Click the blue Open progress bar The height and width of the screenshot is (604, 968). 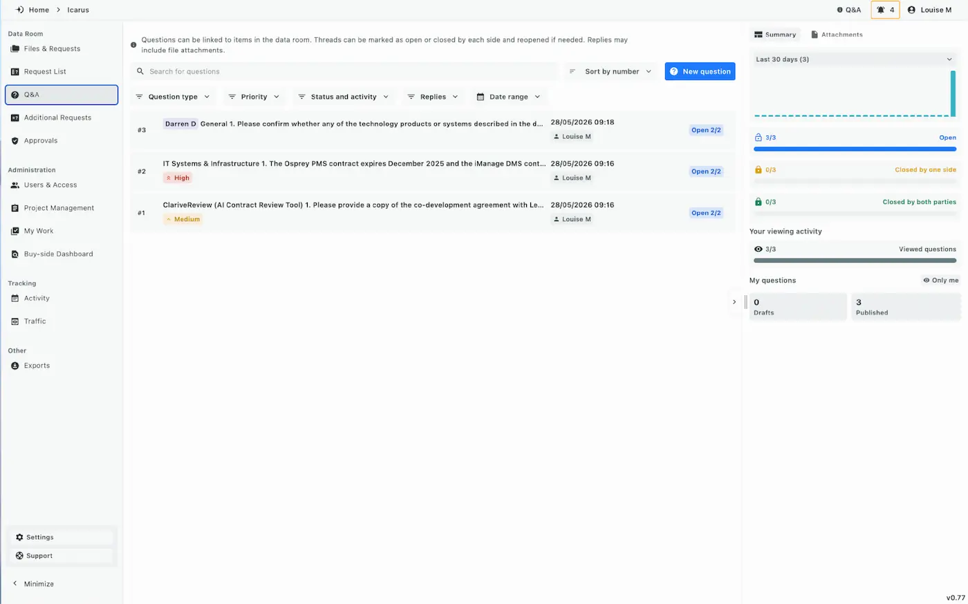click(x=855, y=149)
